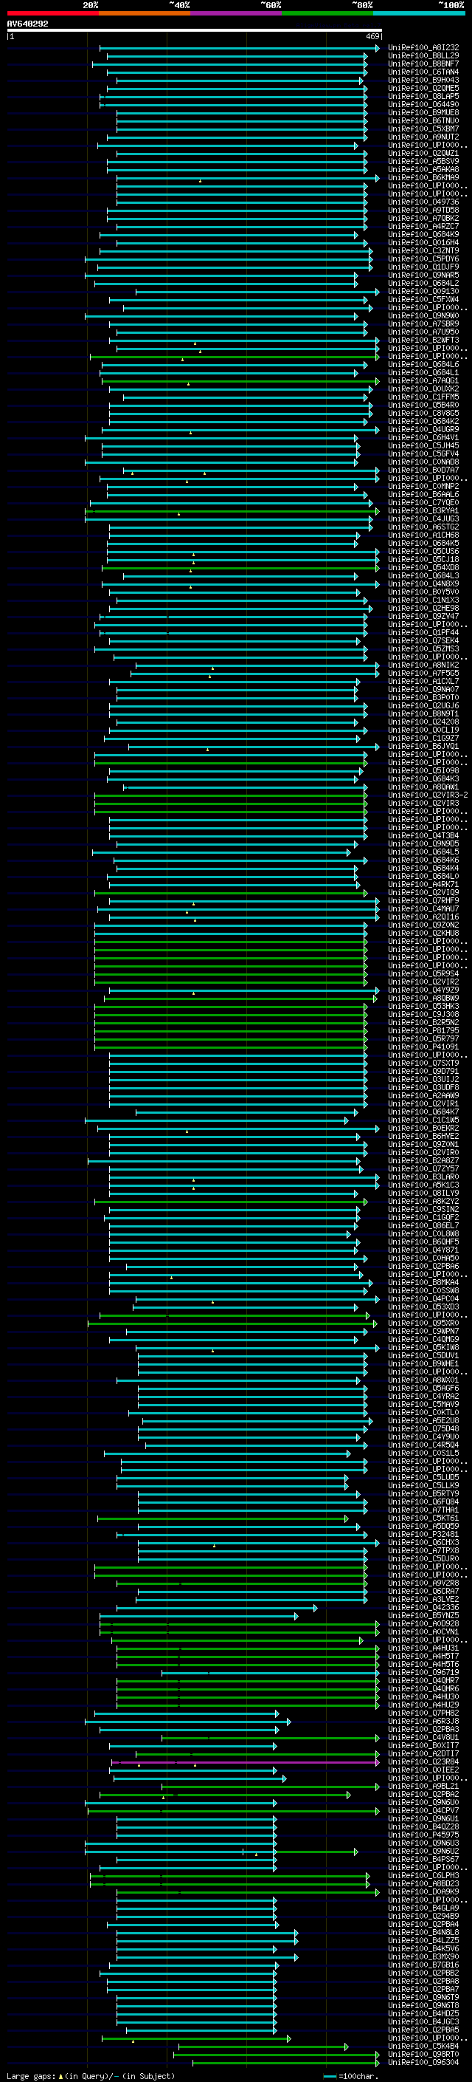Click the =100char. scale legend
The image size is (472, 2082).
pyautogui.click(x=350, y=2075)
